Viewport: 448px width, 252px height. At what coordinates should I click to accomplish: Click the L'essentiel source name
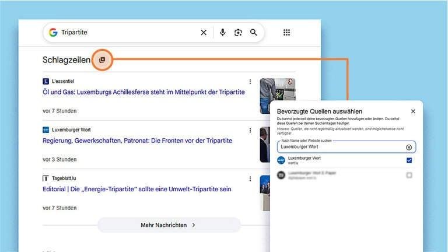[x=63, y=82]
